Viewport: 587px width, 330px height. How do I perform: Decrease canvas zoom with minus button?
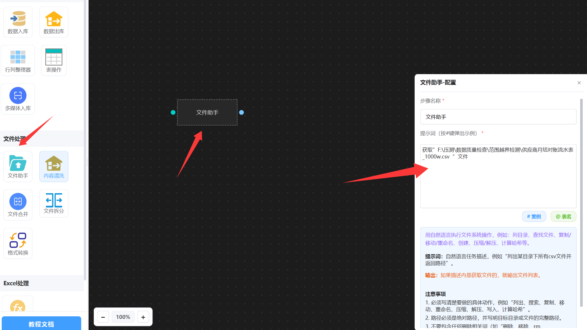point(103,317)
